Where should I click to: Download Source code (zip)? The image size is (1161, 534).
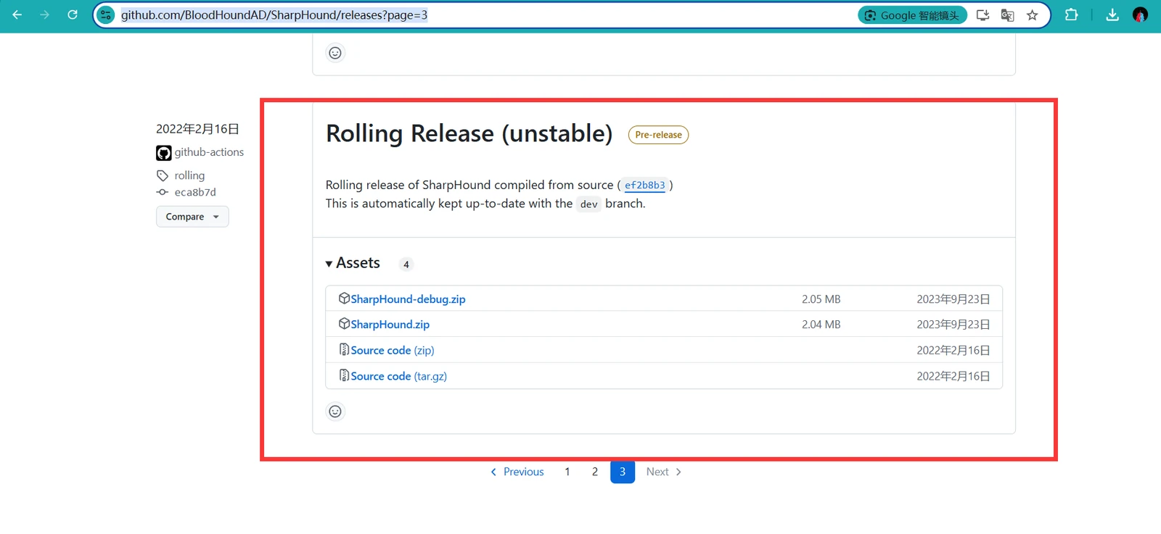pyautogui.click(x=393, y=351)
